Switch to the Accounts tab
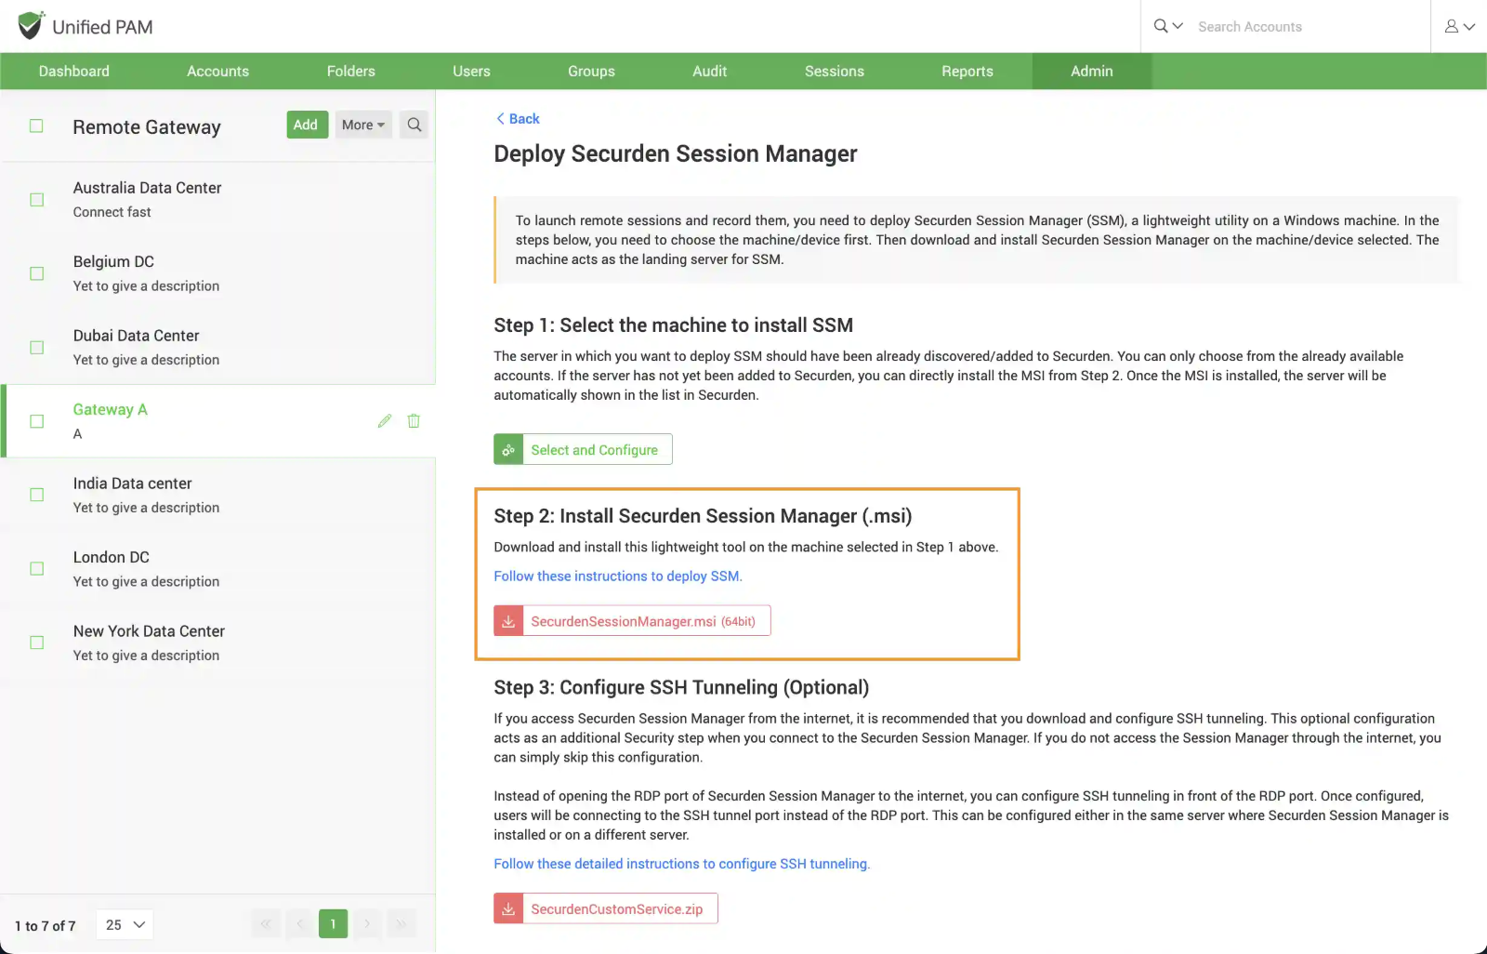 (x=217, y=72)
